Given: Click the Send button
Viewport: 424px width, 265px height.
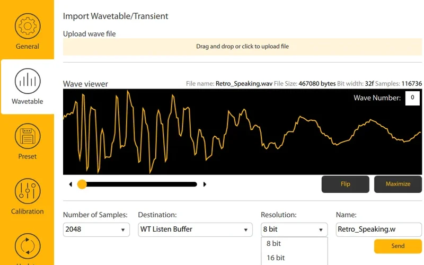Looking at the screenshot, I should [x=397, y=246].
